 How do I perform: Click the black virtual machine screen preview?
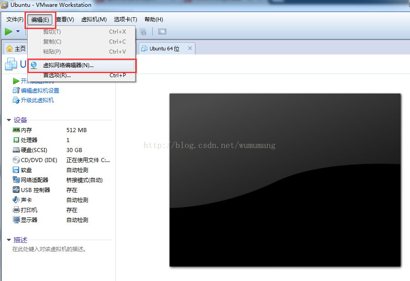pos(285,180)
